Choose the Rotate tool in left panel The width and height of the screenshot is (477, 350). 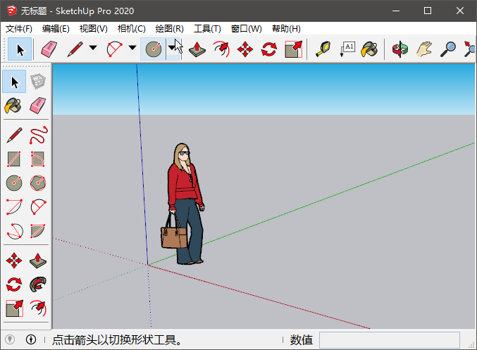tap(14, 285)
